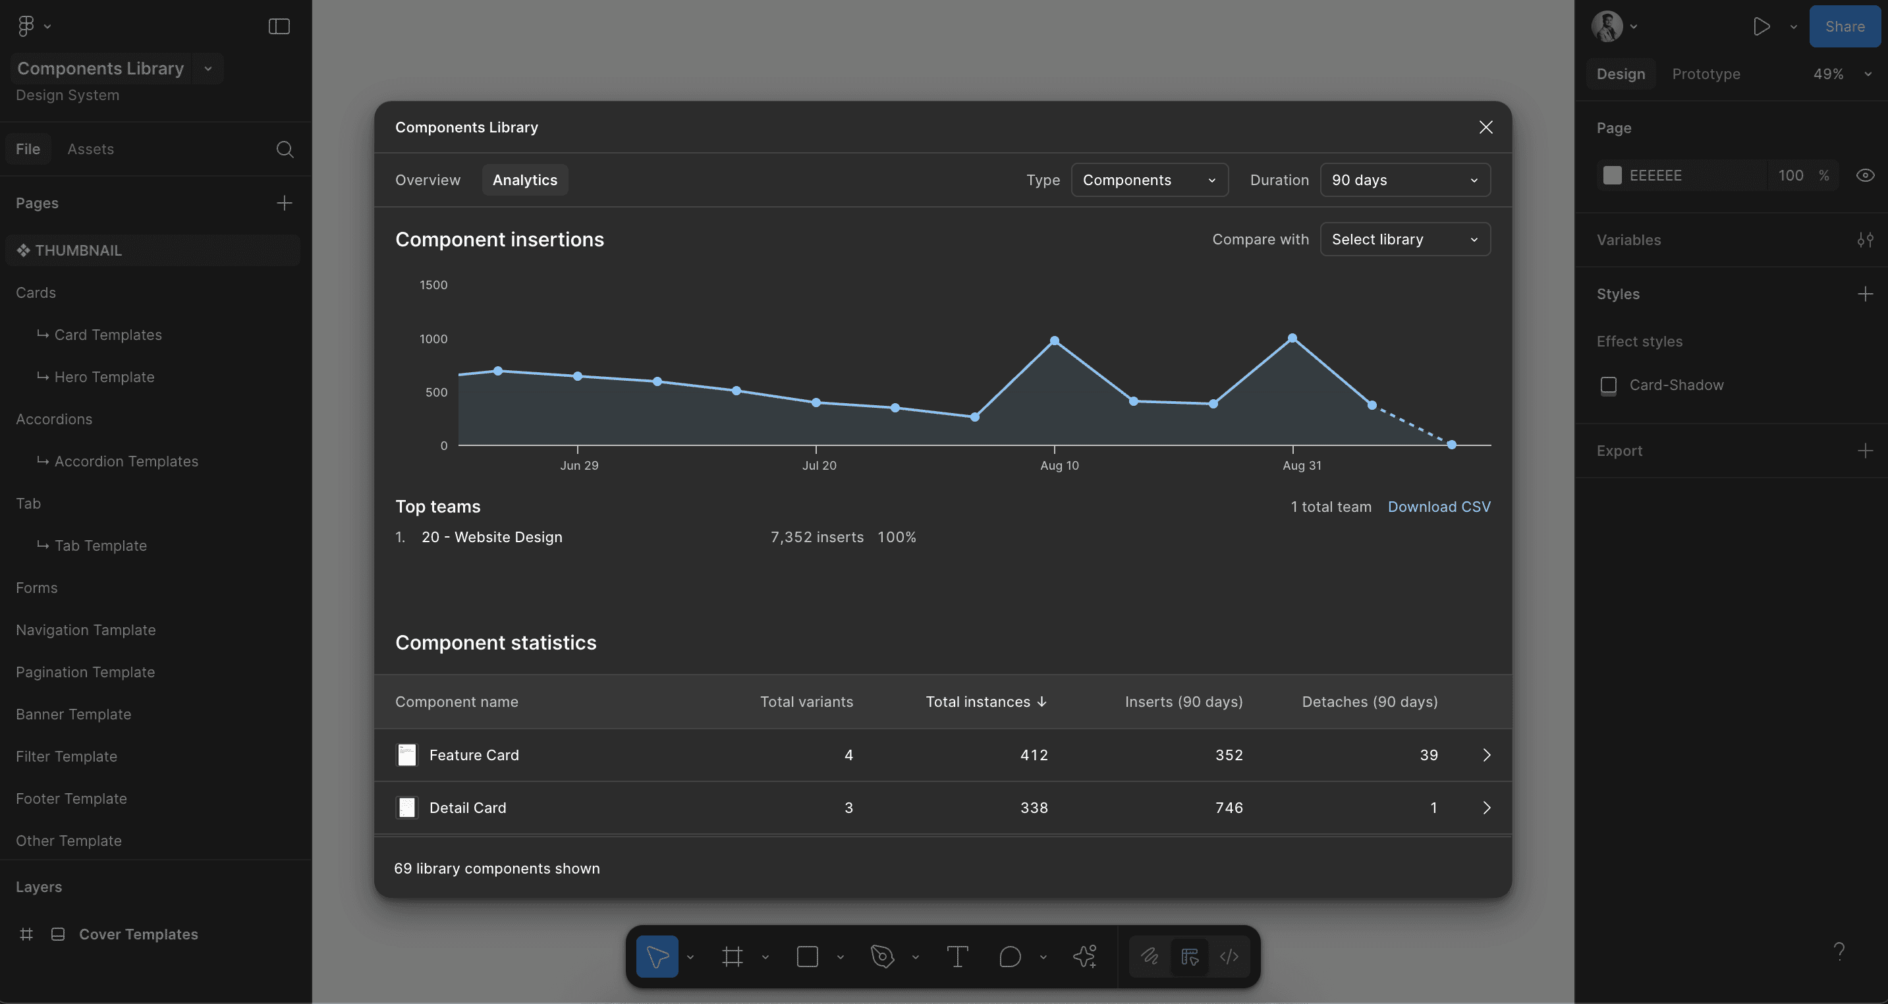Open the Select library compare dropdown
This screenshot has width=1888, height=1004.
[1404, 240]
